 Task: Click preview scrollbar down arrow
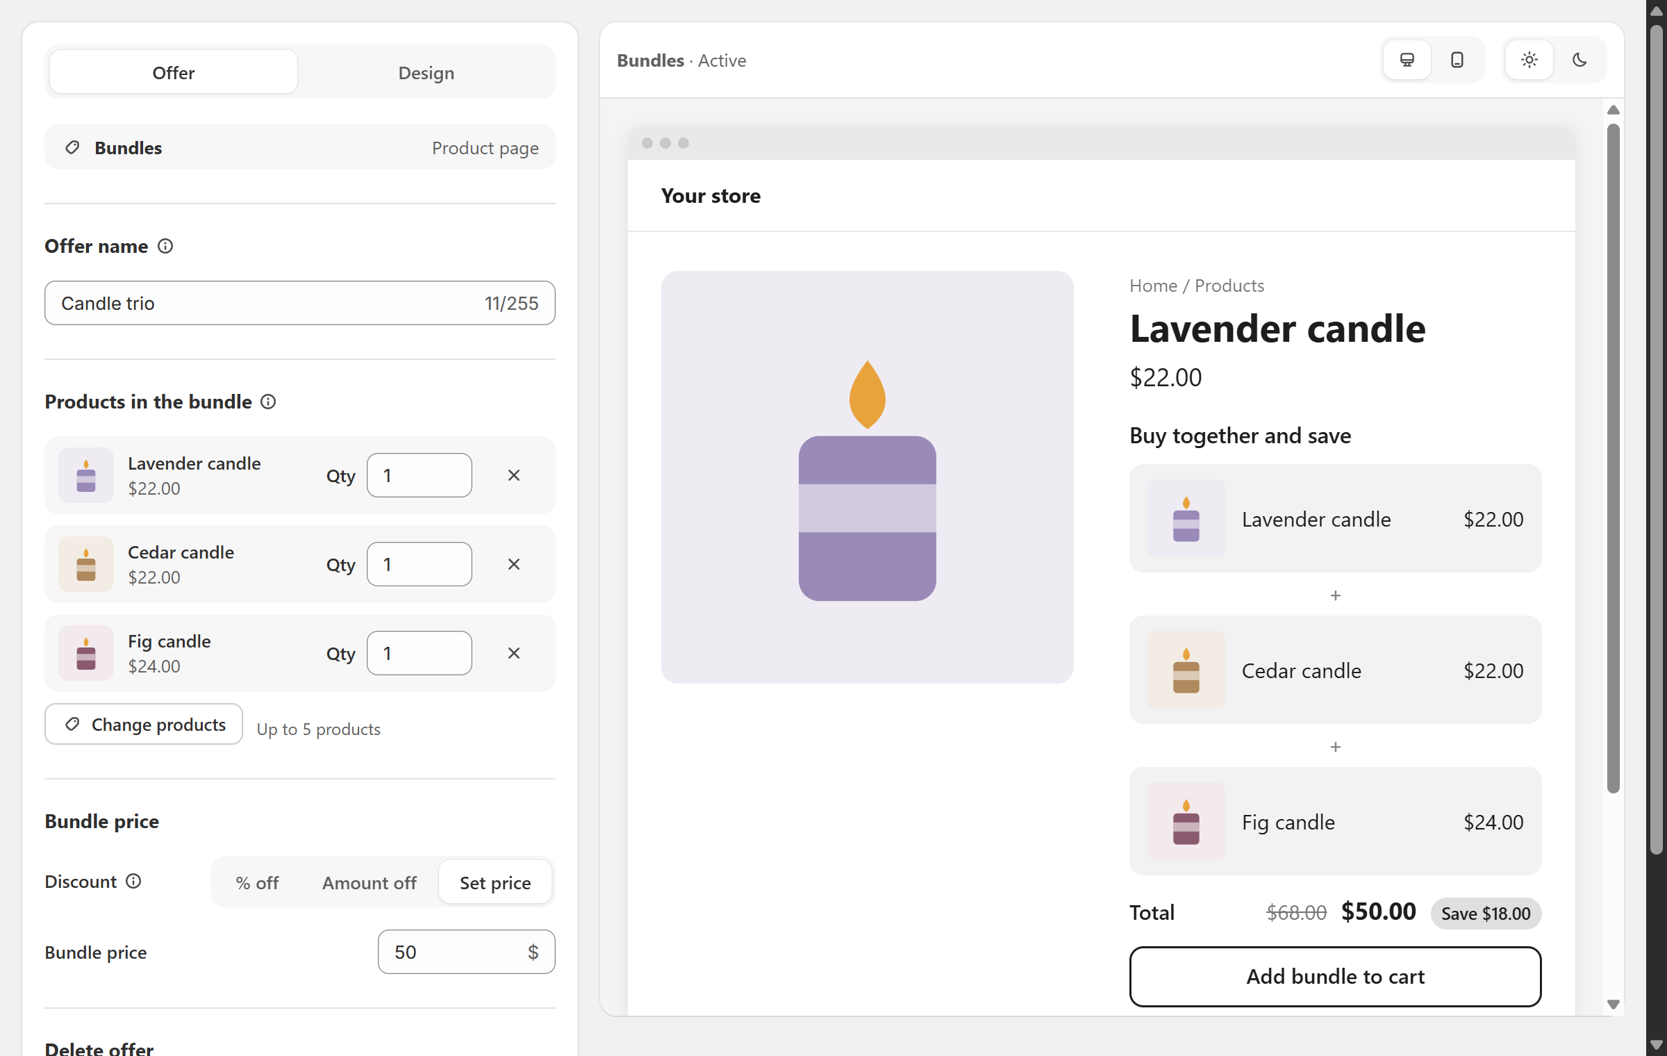1613,1005
